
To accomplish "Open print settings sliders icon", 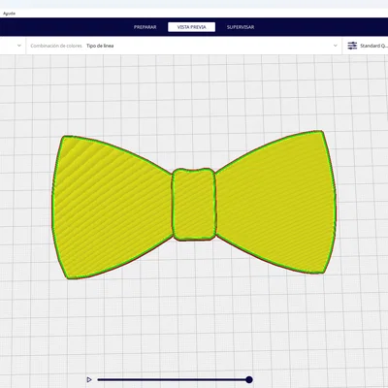I will click(352, 46).
